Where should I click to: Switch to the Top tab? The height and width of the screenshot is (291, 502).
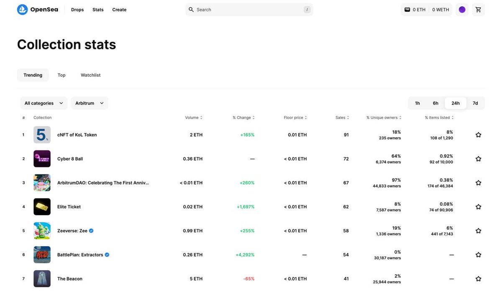tap(61, 75)
